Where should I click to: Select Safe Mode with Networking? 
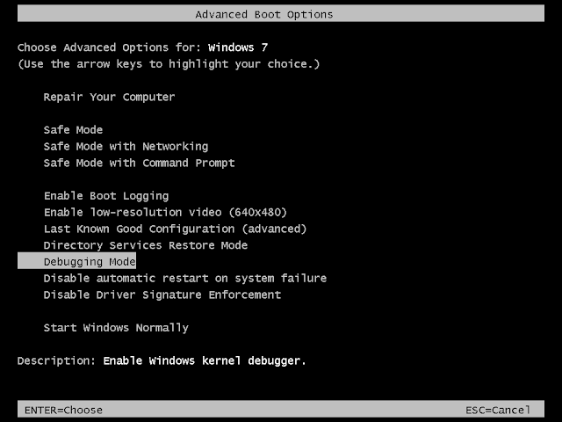pos(126,147)
